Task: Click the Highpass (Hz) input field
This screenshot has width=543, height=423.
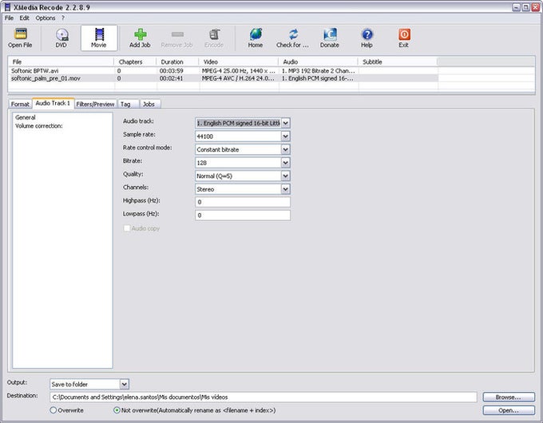Action: point(243,202)
